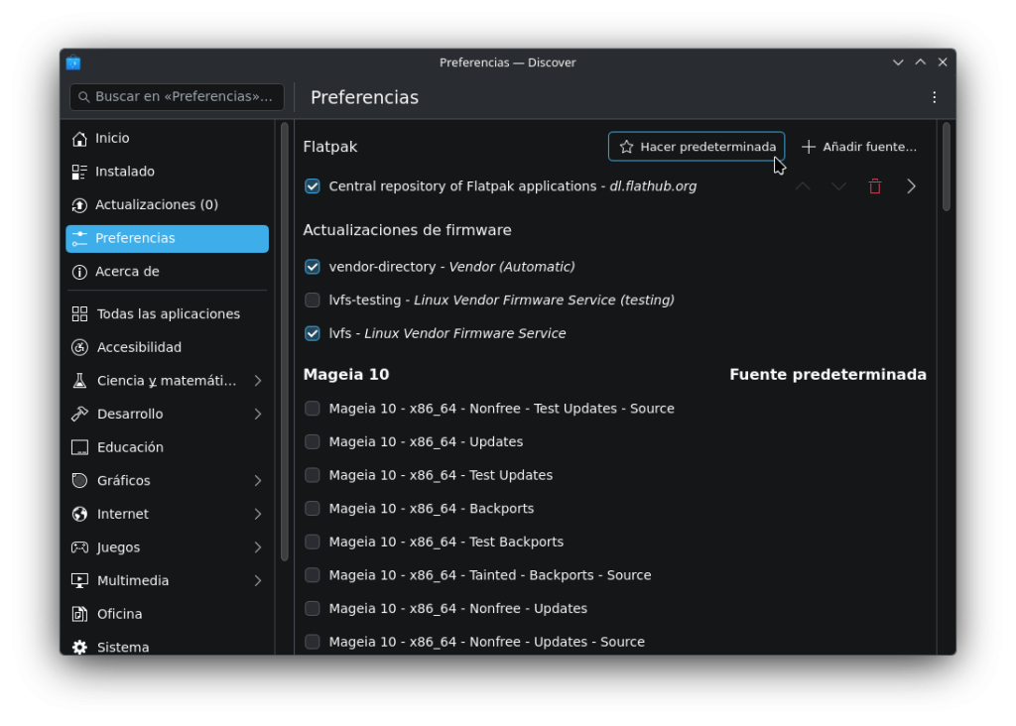Click the Fuente predeterminada label
1016x726 pixels.
coord(827,375)
